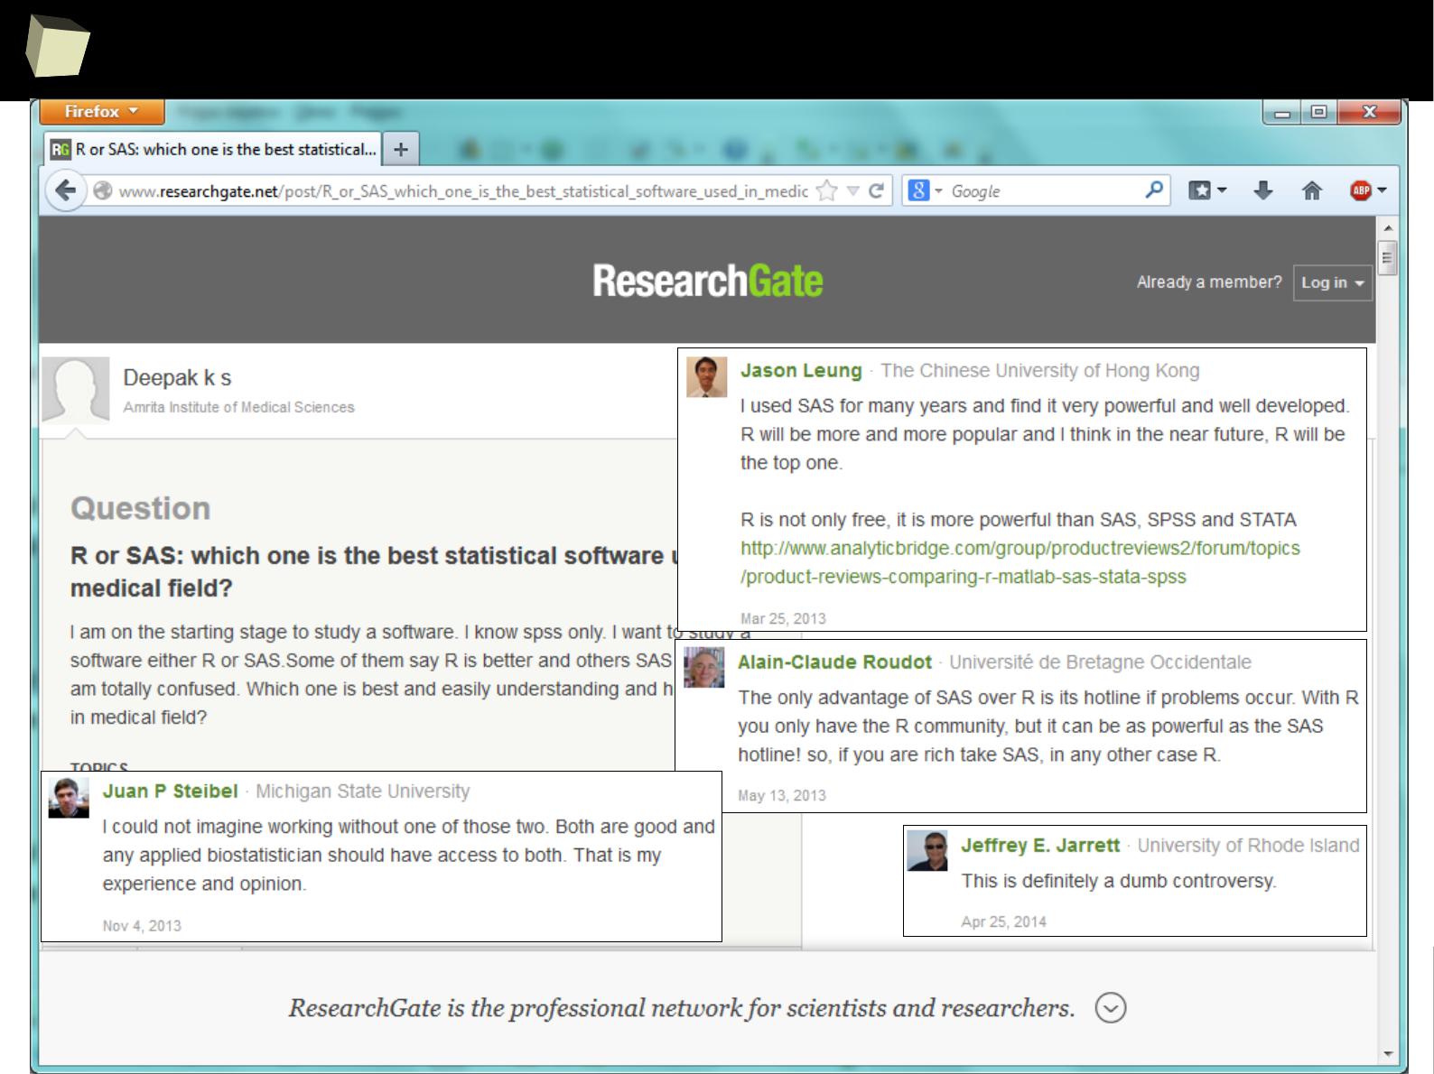Viewport: 1434px width, 1074px height.
Task: Click the 'Question' heading
Action: (140, 508)
